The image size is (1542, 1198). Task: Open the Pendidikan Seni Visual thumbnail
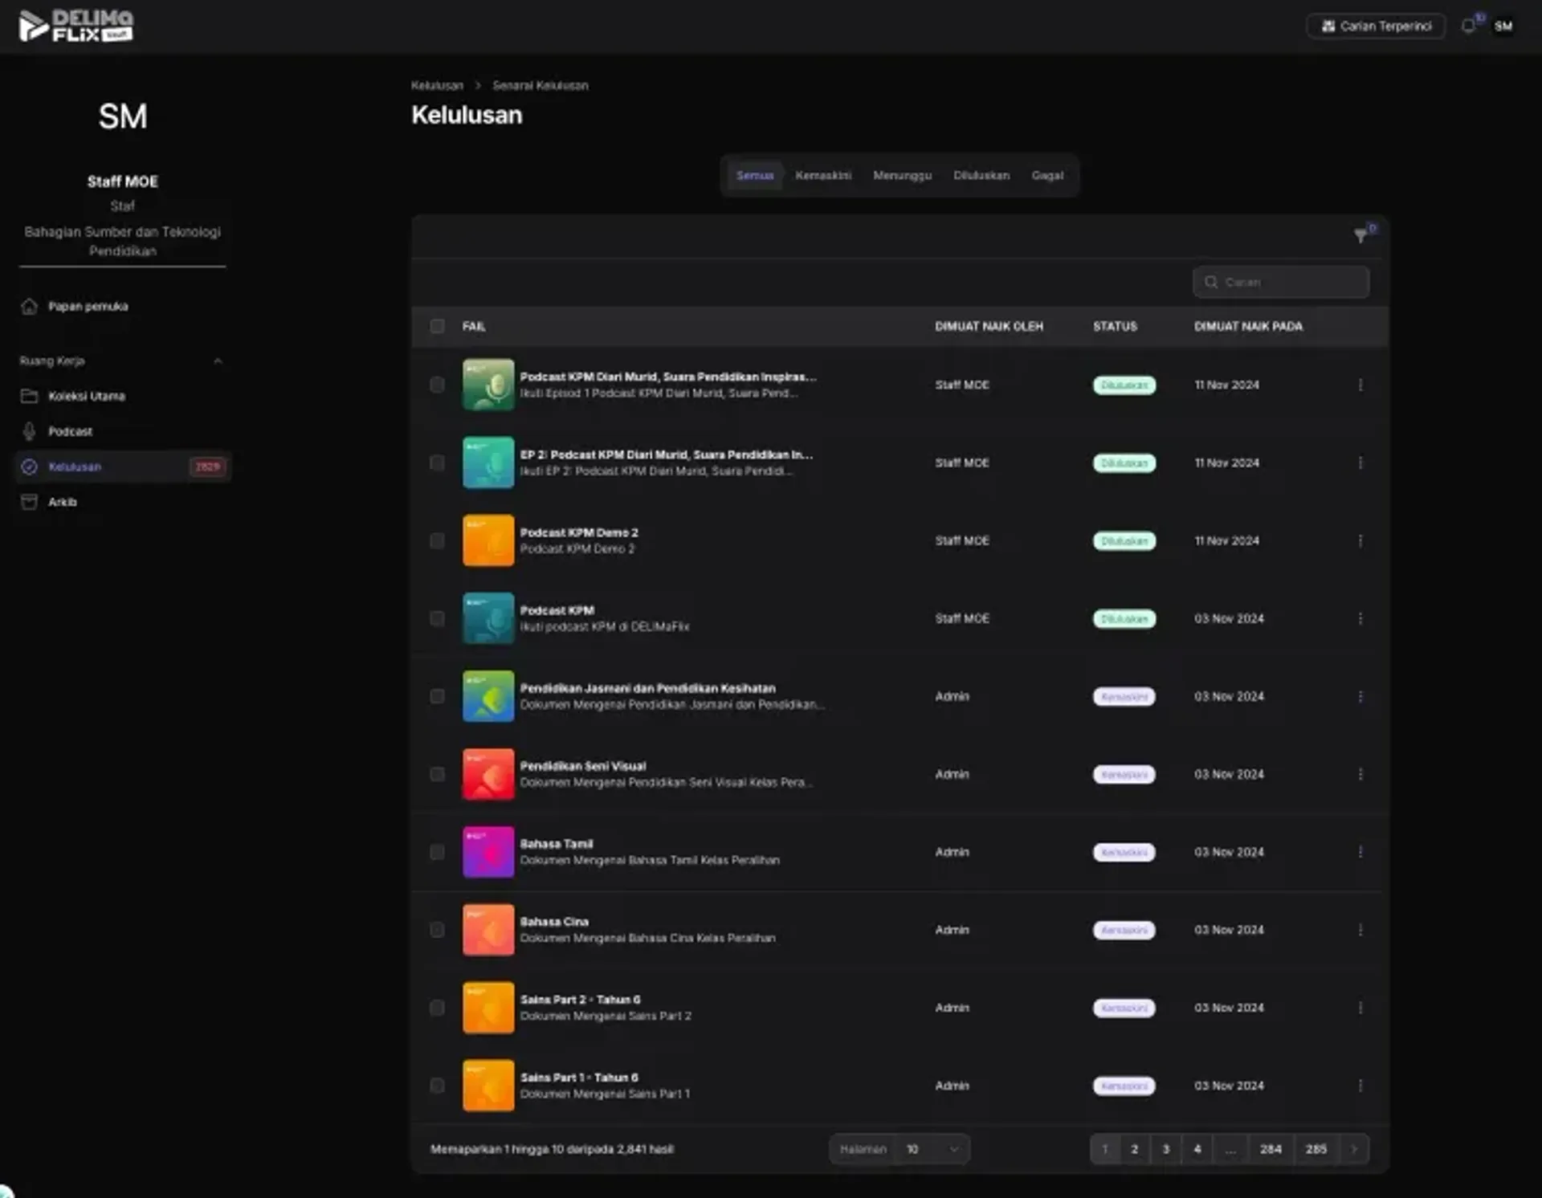coord(488,774)
